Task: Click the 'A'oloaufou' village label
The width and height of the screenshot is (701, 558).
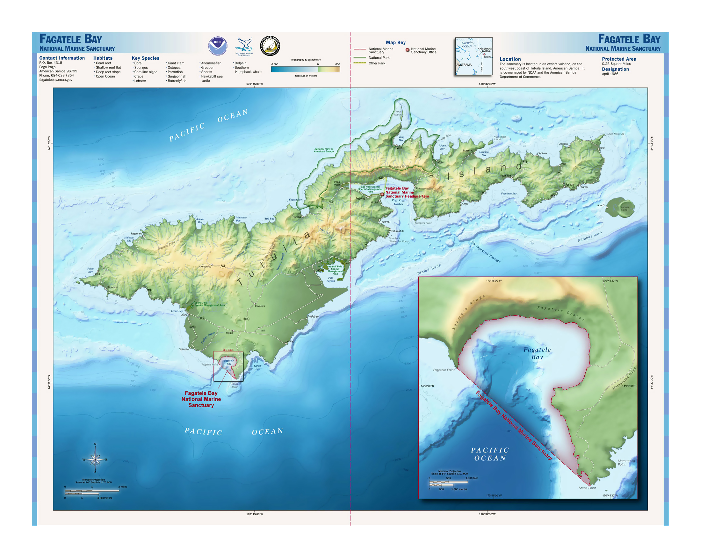Action: pos(205,266)
